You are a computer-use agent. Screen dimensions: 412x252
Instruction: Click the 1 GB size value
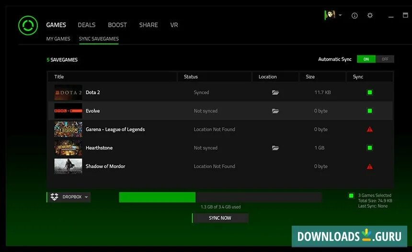(319, 148)
